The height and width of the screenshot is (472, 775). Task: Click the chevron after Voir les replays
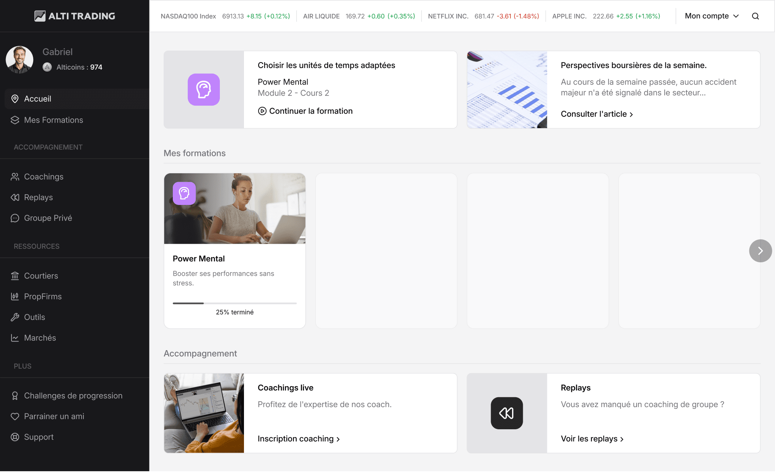point(622,439)
